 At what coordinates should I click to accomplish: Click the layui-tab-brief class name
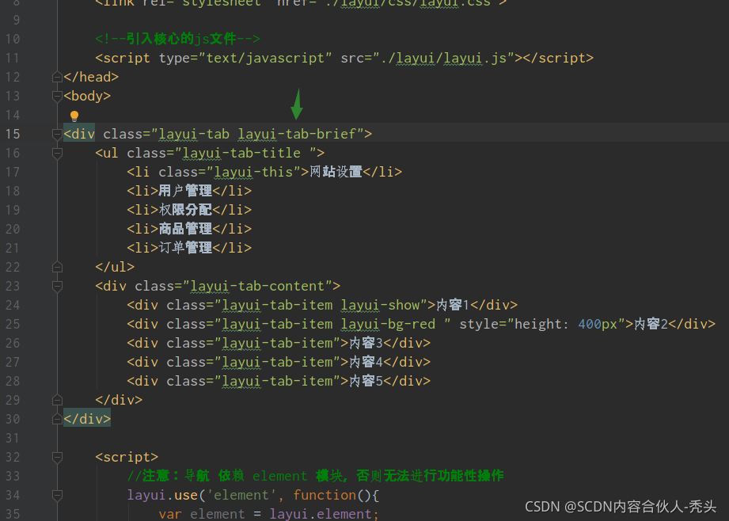click(297, 134)
